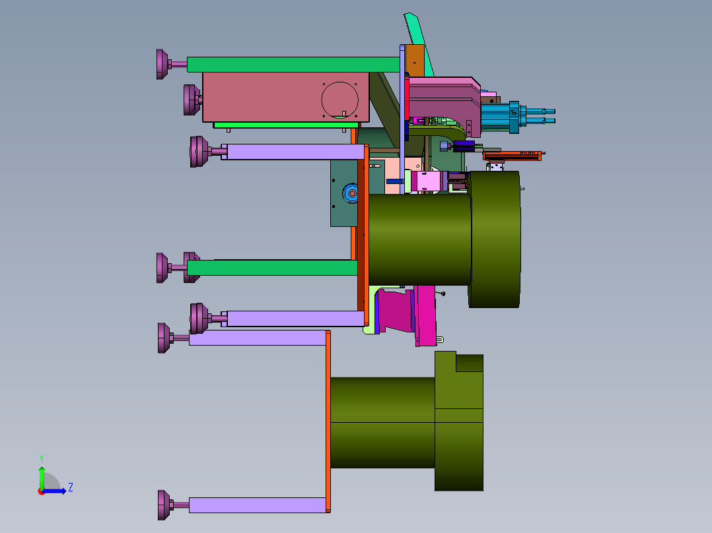Select the light pink block above middle motor

(x=429, y=181)
